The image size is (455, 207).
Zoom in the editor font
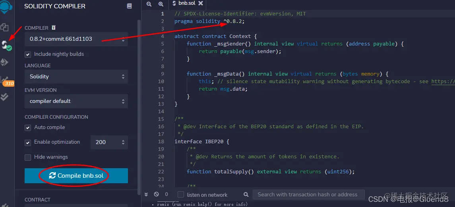(x=161, y=4)
